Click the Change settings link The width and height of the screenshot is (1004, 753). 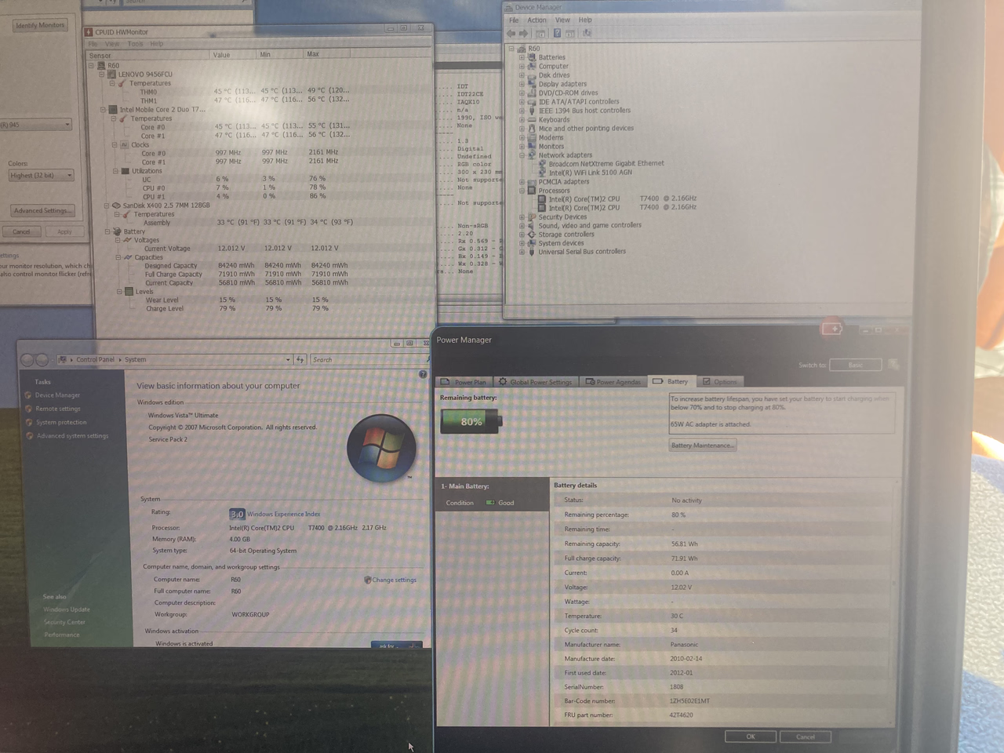pos(394,580)
